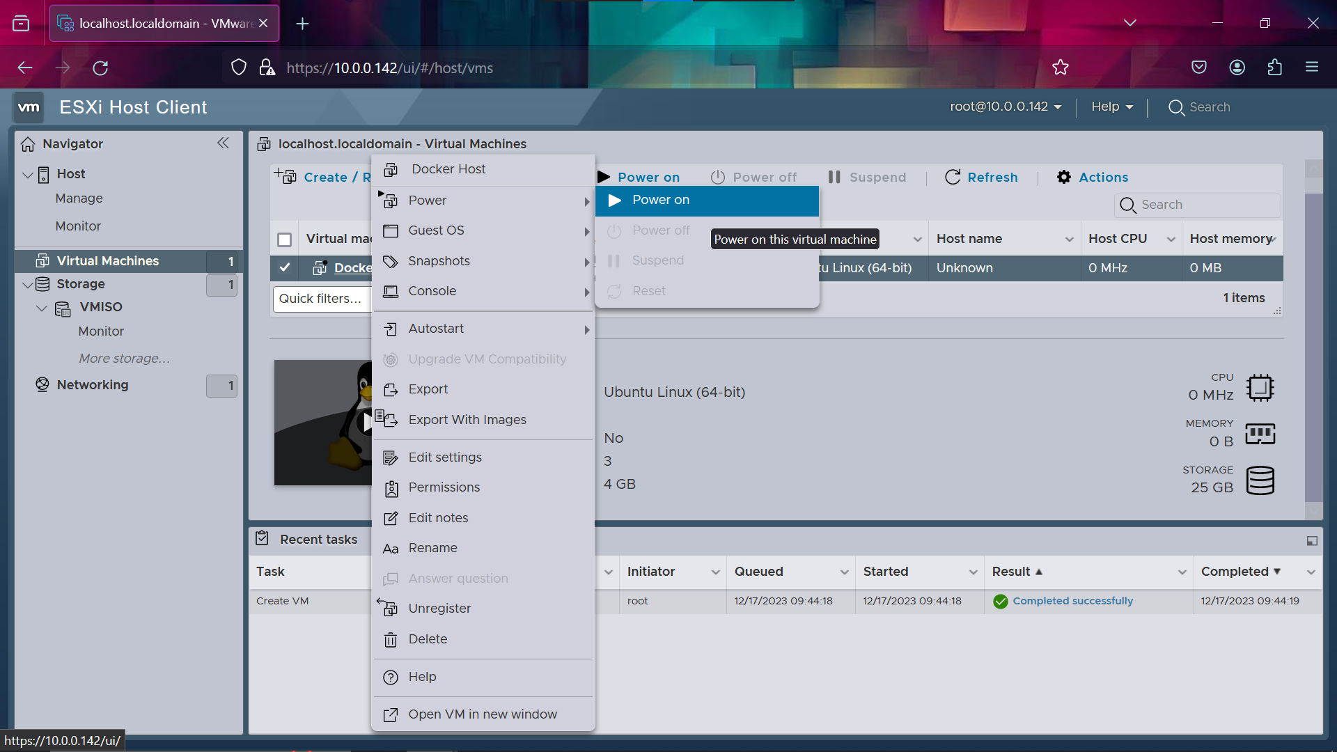Click the Navigator home icon

coord(28,144)
